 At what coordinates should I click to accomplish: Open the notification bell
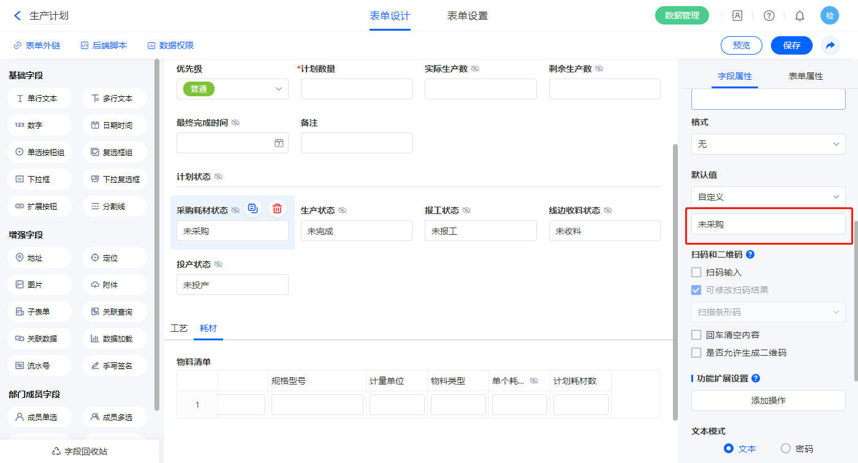(x=800, y=16)
